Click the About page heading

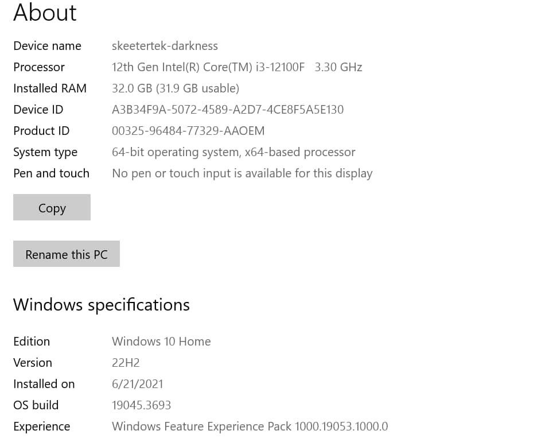click(45, 13)
